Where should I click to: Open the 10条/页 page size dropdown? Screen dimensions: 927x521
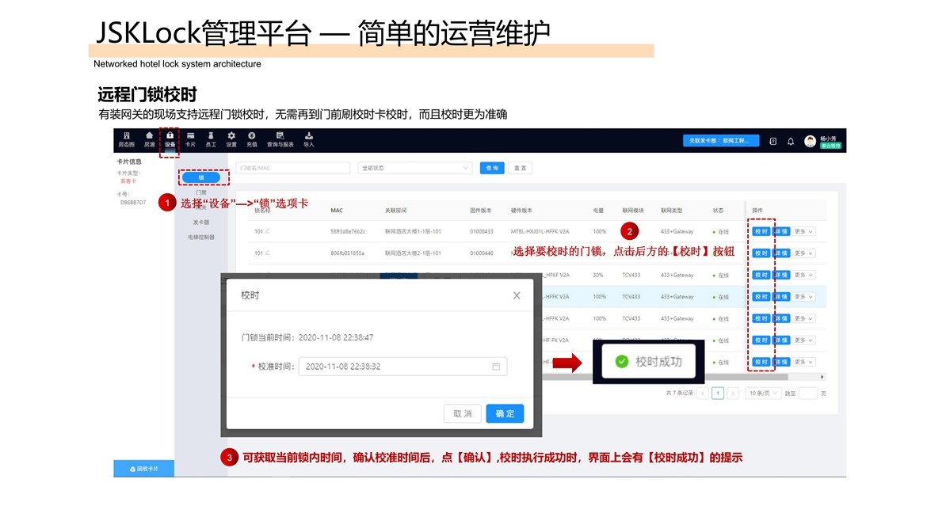click(764, 393)
